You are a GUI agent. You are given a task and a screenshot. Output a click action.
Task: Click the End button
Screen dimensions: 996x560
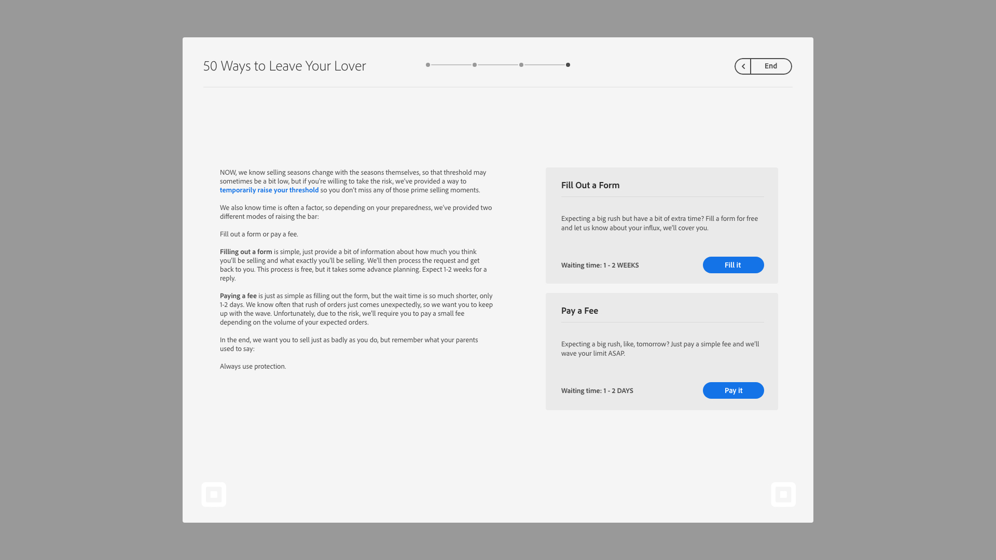click(x=771, y=66)
